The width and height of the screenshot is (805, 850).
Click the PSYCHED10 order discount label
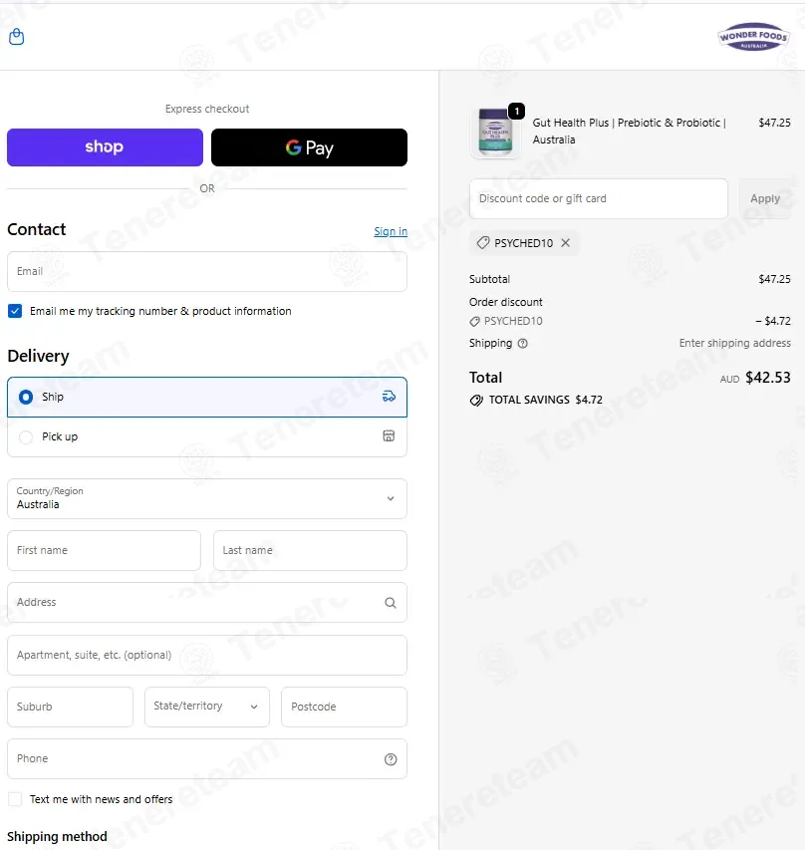513,321
